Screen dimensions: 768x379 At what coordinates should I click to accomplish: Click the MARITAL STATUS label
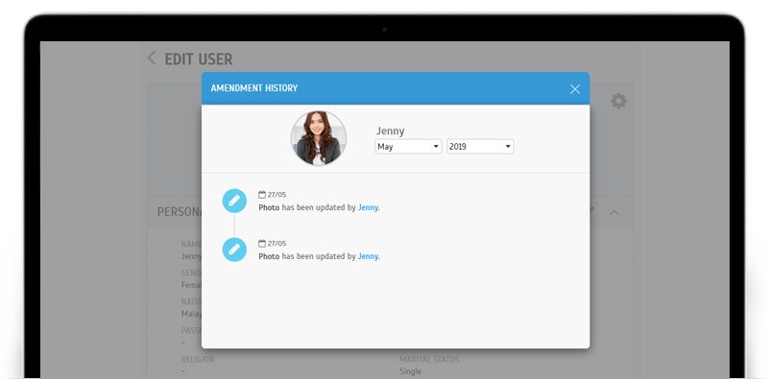pyautogui.click(x=429, y=360)
